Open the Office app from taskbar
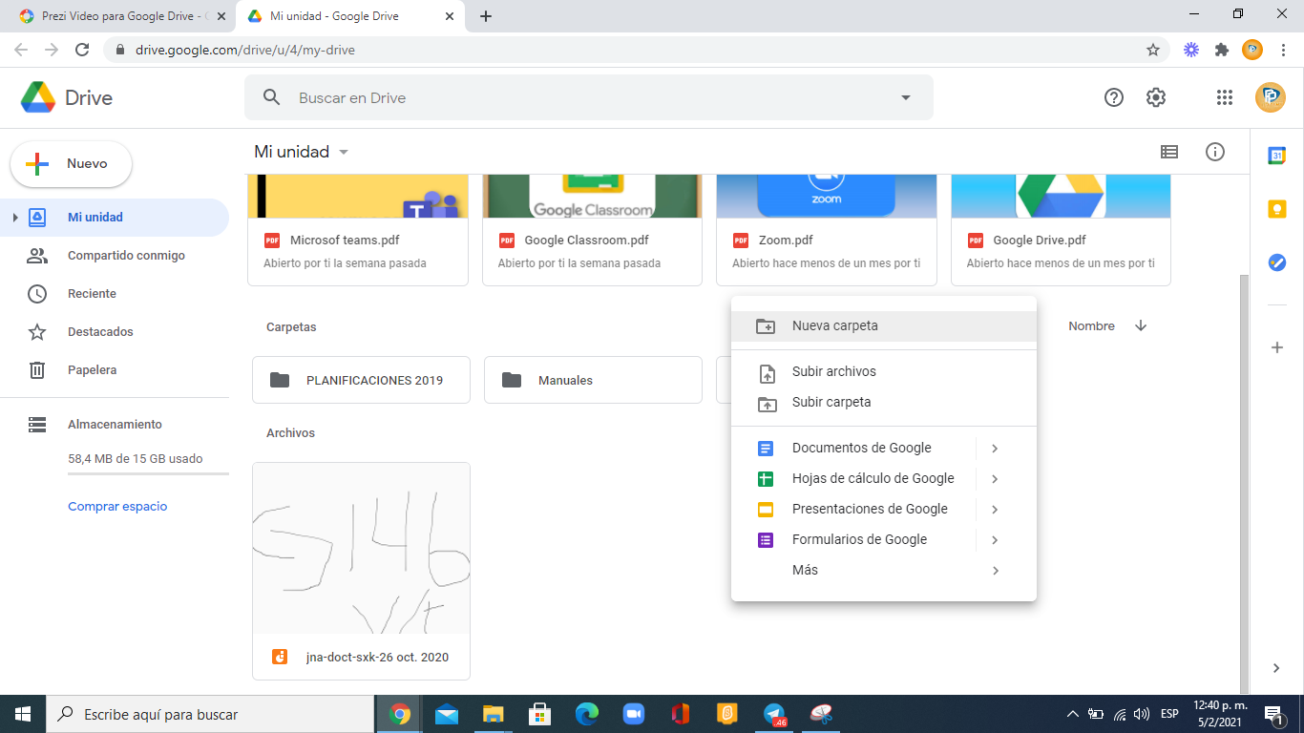 (x=681, y=714)
